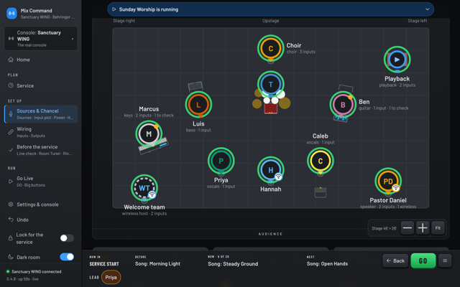The width and height of the screenshot is (460, 287).
Task: Click the Home house icon
Action: [x=11, y=60]
